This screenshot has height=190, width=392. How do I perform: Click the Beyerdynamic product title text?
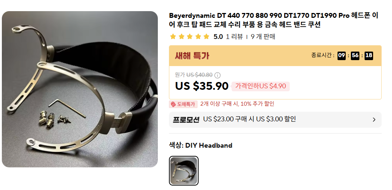pyautogui.click(x=273, y=20)
